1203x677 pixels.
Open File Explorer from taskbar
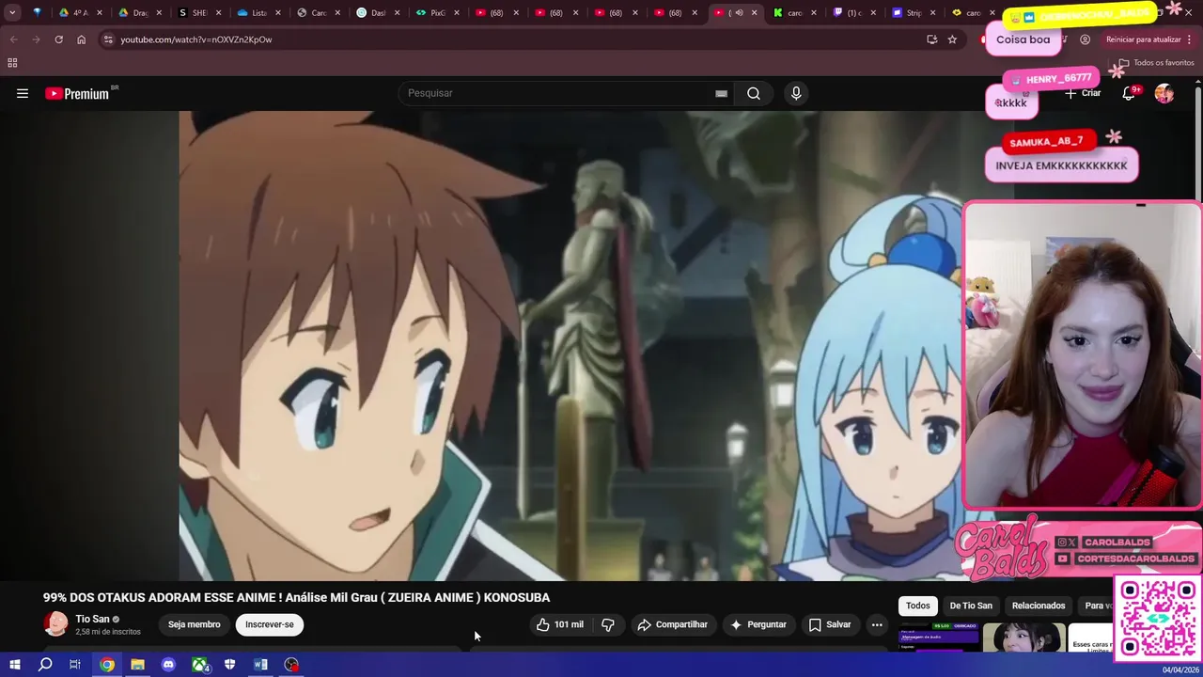pos(137,665)
